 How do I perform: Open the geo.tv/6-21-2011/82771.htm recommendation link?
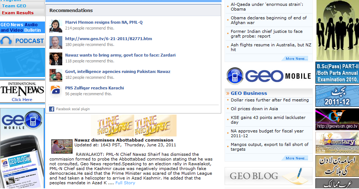pos(108,39)
